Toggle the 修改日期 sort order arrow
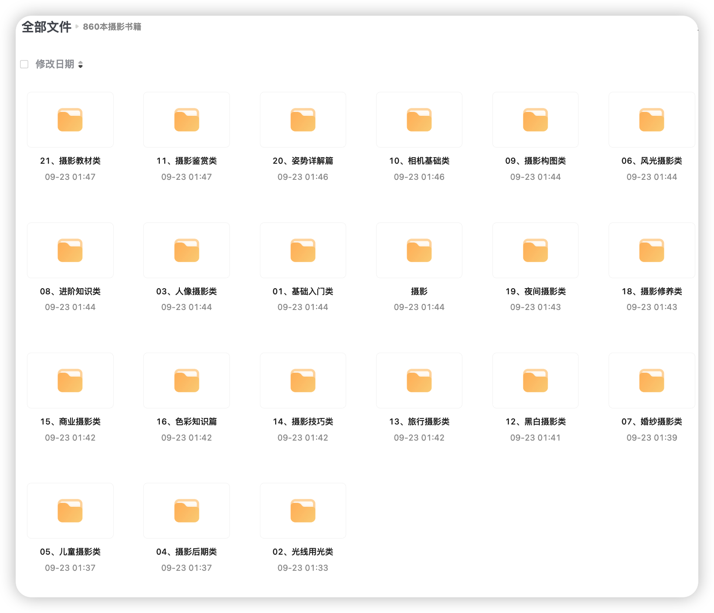Screen dimensions: 714x613 (81, 64)
